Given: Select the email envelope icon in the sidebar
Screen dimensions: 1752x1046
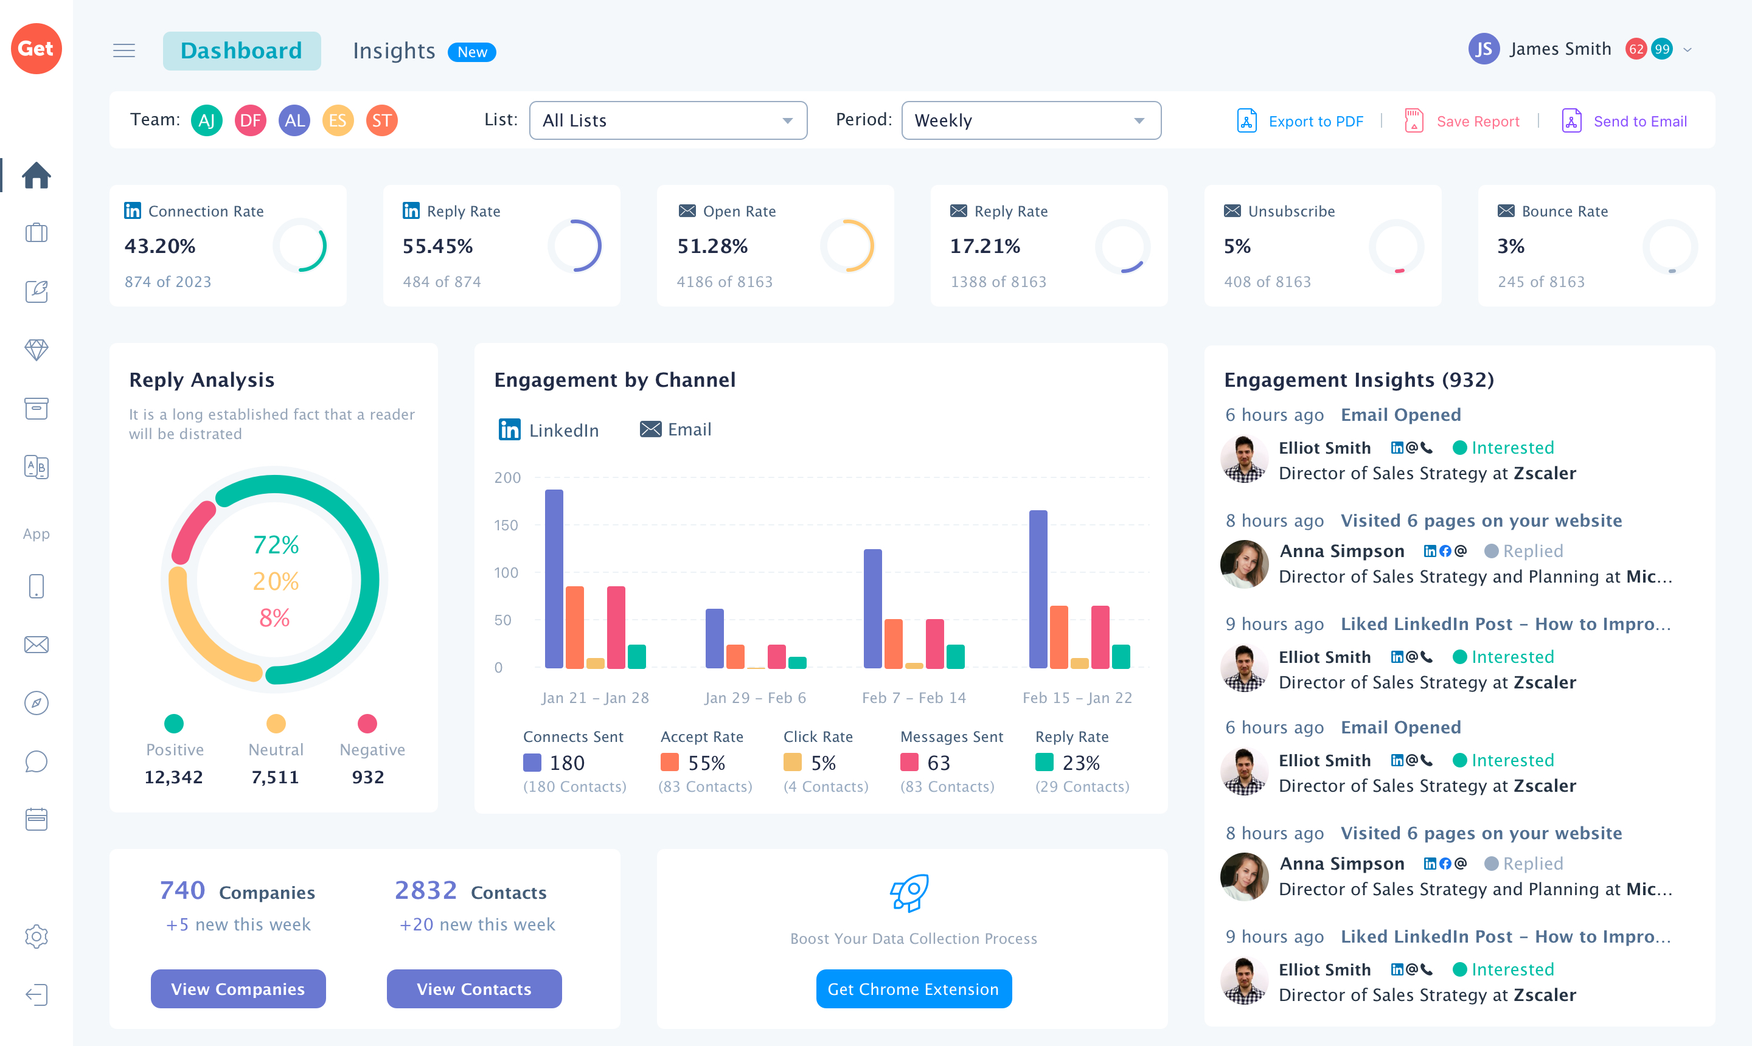Looking at the screenshot, I should [36, 644].
